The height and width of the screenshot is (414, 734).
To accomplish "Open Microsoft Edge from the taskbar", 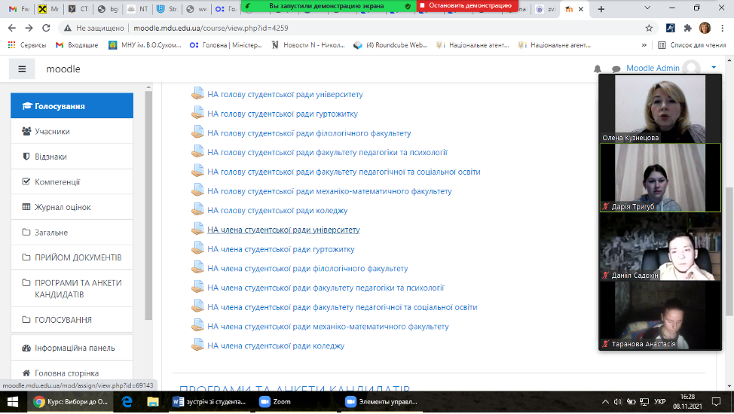I will (x=127, y=402).
